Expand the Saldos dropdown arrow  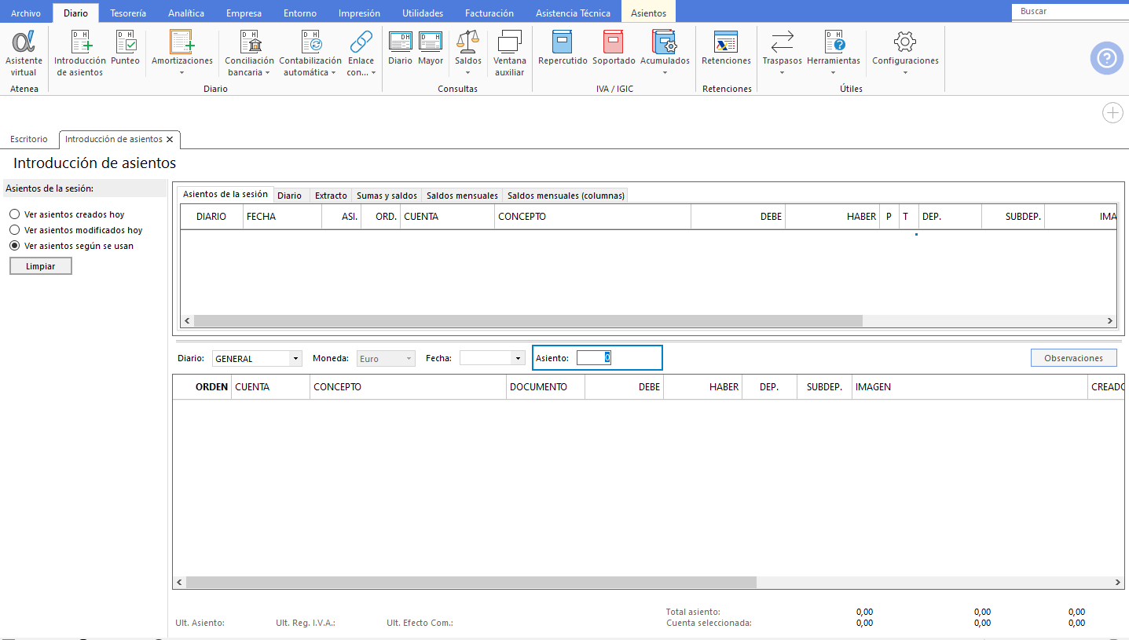pos(468,73)
